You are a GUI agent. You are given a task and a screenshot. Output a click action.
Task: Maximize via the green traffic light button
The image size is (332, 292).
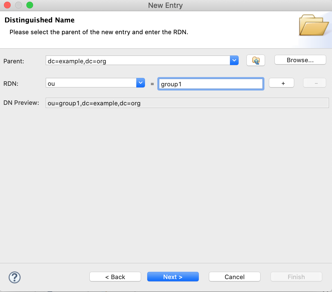[29, 5]
